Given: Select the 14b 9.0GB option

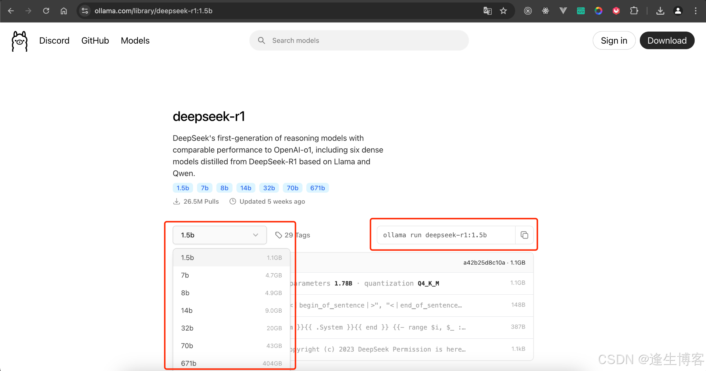Looking at the screenshot, I should [231, 310].
